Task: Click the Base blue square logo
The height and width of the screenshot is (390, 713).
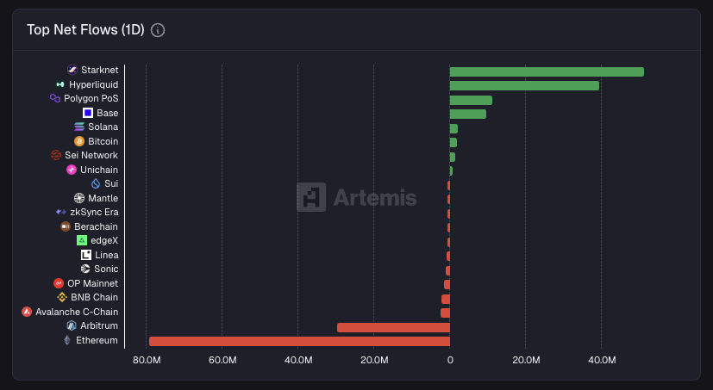Action: pyautogui.click(x=88, y=113)
